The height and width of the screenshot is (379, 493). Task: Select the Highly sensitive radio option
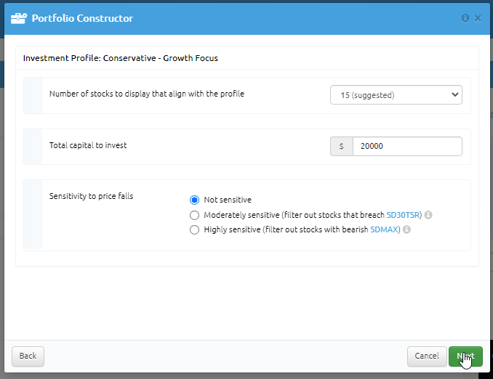194,230
